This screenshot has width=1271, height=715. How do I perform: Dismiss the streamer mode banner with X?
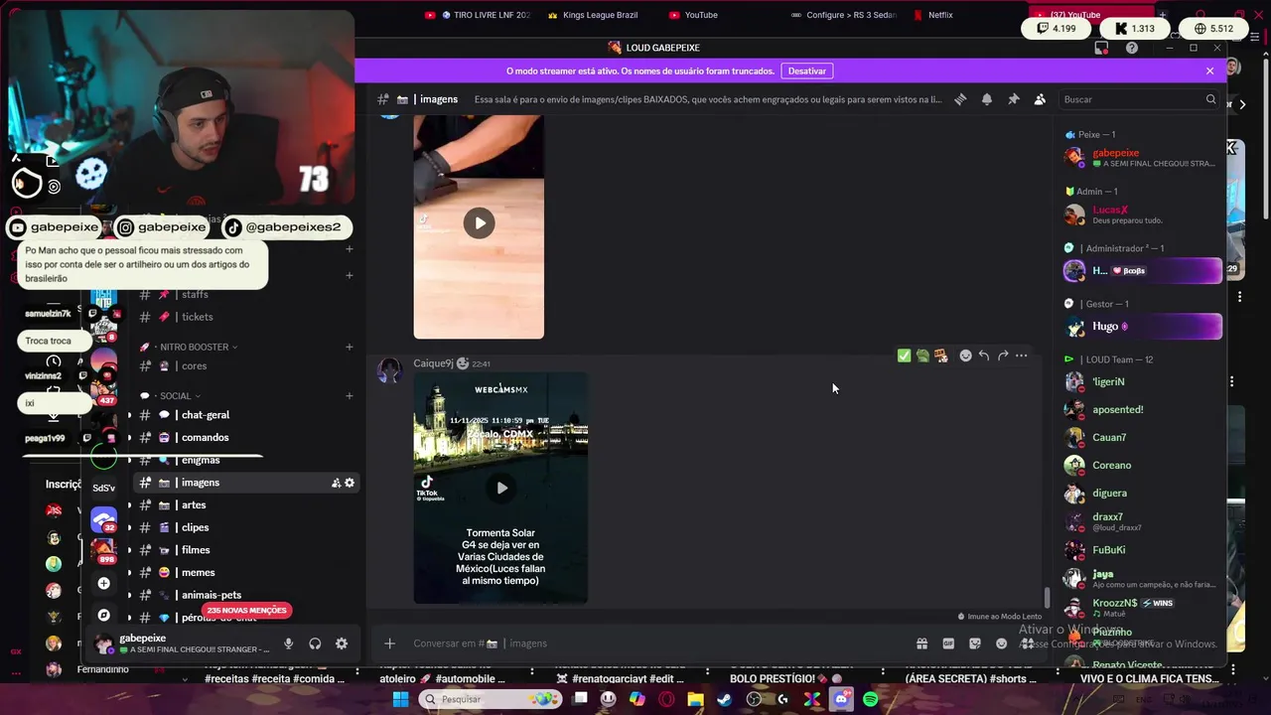click(1209, 71)
